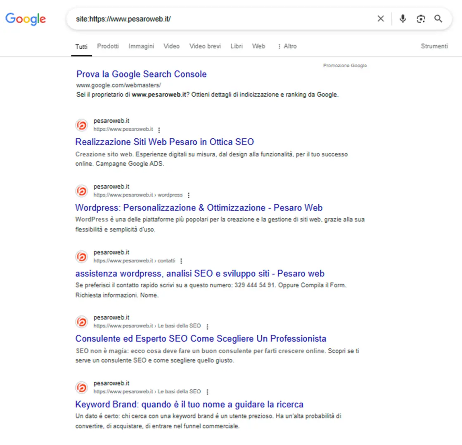Open Consulente ed Esperto SEO result link
The image size is (462, 445).
201,338
